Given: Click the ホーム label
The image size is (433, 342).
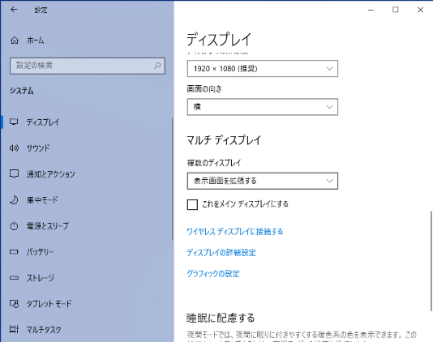Looking at the screenshot, I should (36, 41).
